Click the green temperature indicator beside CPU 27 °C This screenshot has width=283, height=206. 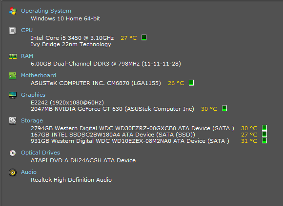pos(144,37)
